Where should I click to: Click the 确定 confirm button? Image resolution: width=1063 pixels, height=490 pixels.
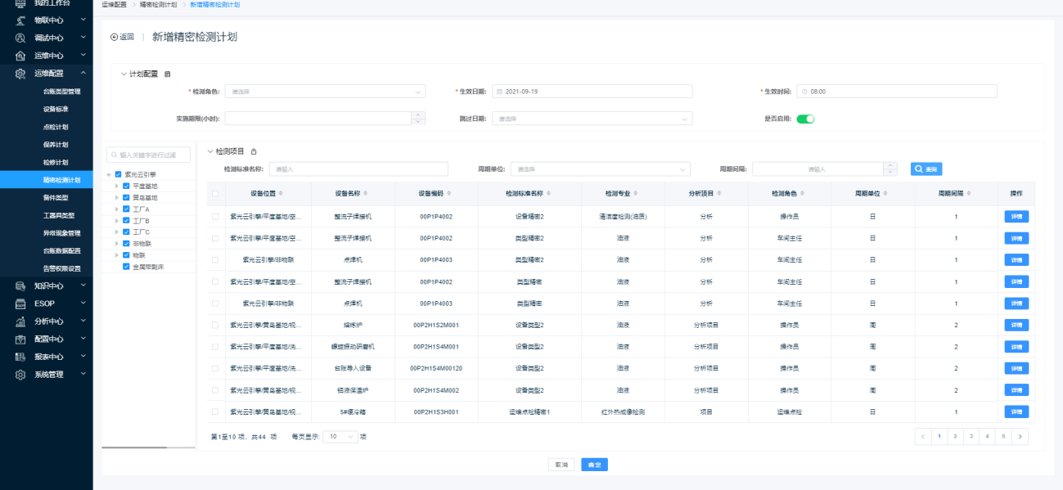594,465
